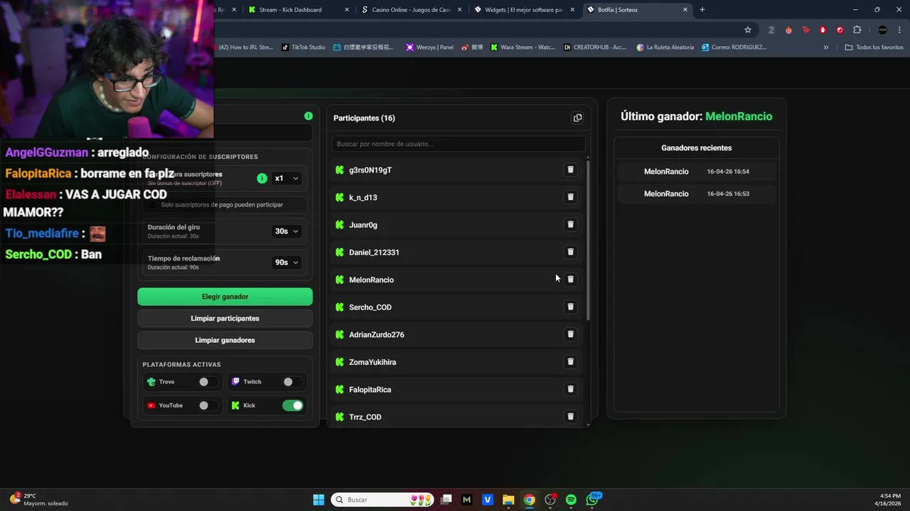Click Windows taskbar search box
Screen dimensions: 910x511
tap(382, 500)
